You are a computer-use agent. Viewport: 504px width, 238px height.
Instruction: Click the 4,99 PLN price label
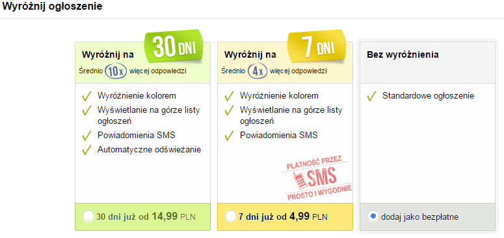pyautogui.click(x=308, y=217)
